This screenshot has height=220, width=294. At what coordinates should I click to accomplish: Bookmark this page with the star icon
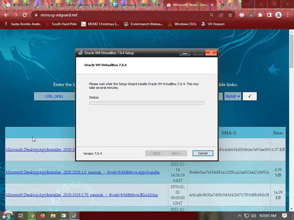[x=230, y=15]
